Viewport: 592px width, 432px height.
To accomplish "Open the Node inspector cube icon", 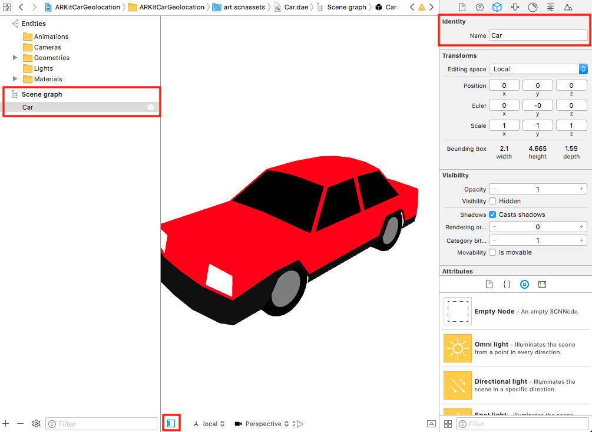I will tap(497, 7).
